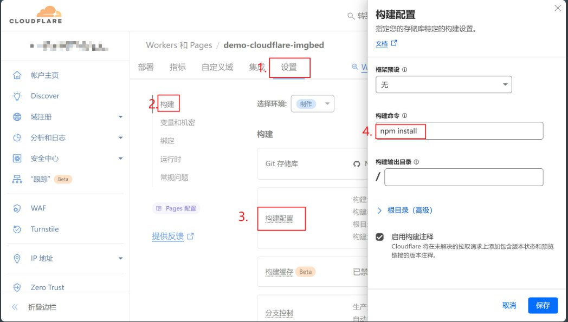Screen dimensions: 568x322
Task: Open Turnstile icon in sidebar
Action: point(17,229)
